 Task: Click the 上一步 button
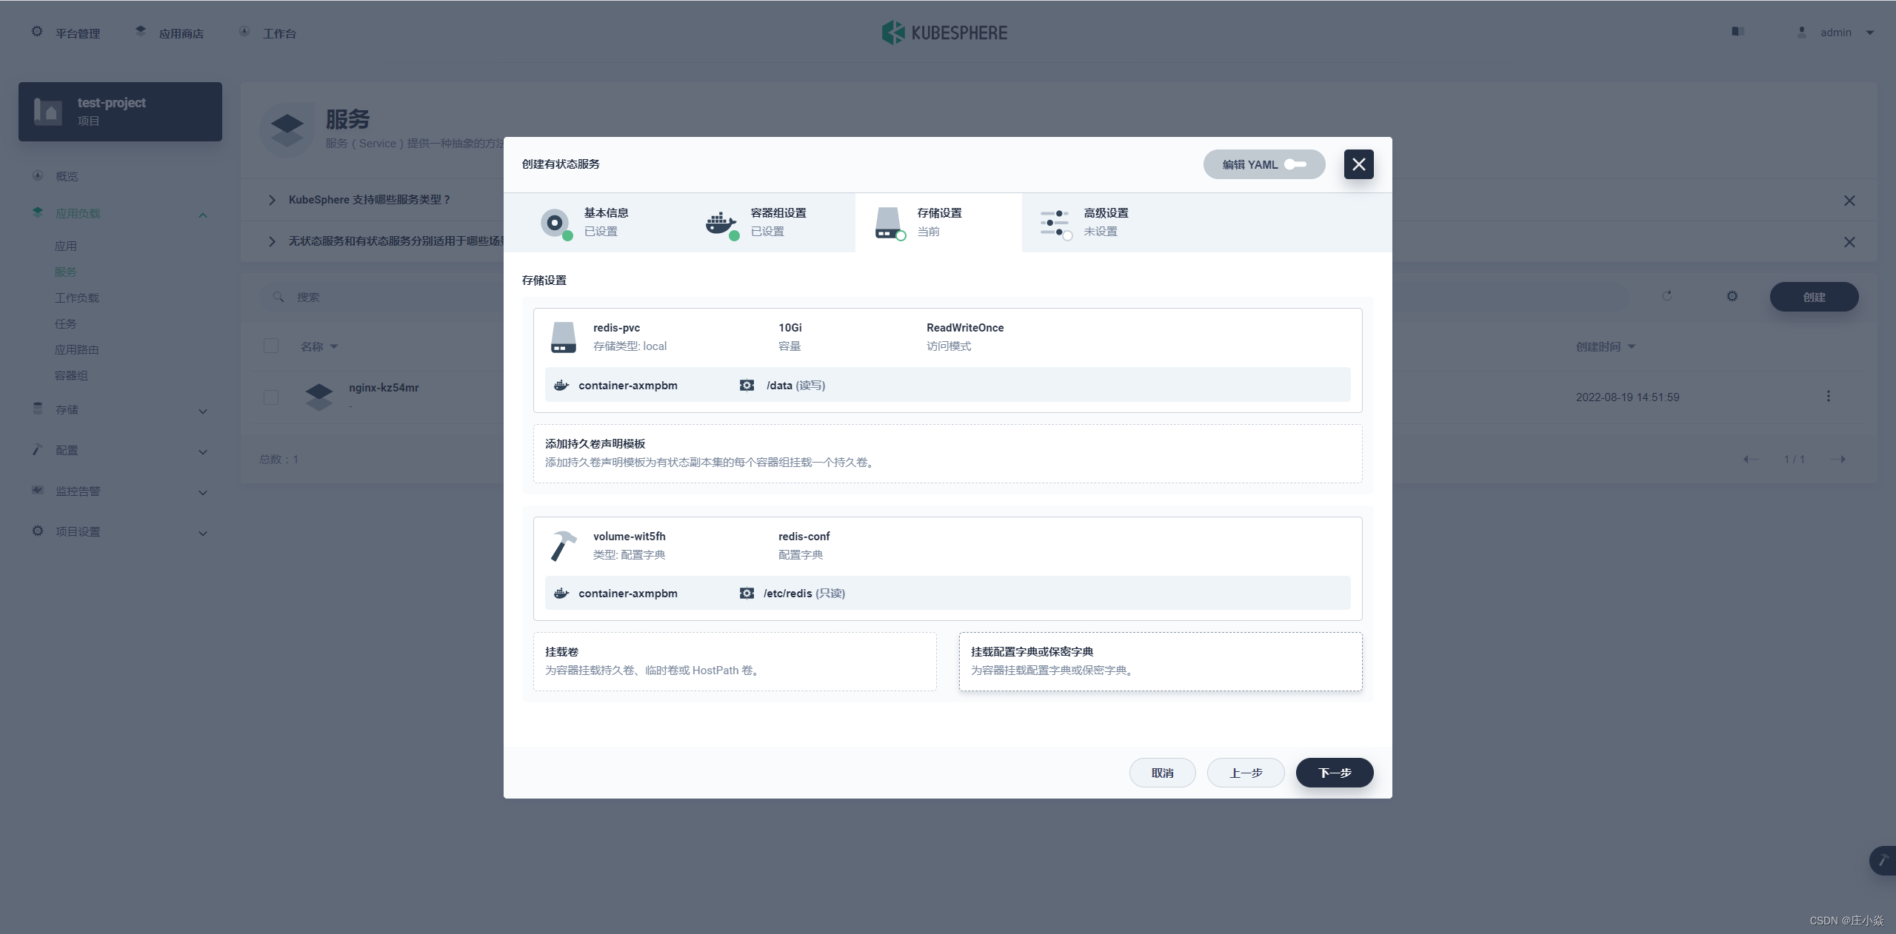tap(1245, 773)
